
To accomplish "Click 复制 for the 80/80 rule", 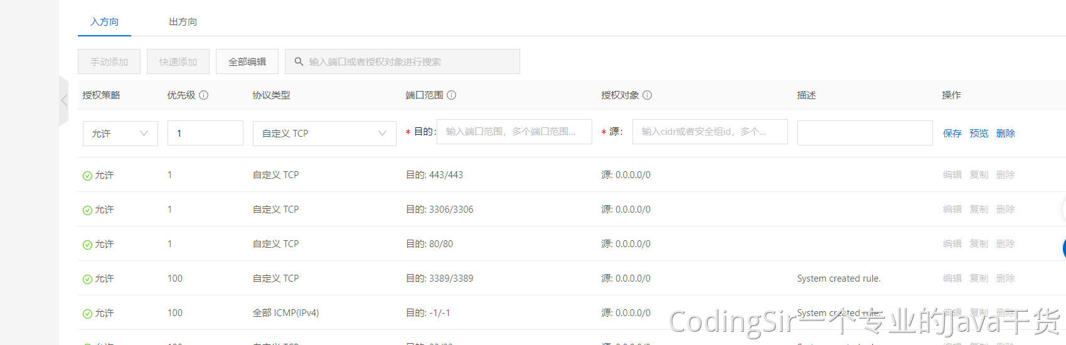I will click(979, 244).
